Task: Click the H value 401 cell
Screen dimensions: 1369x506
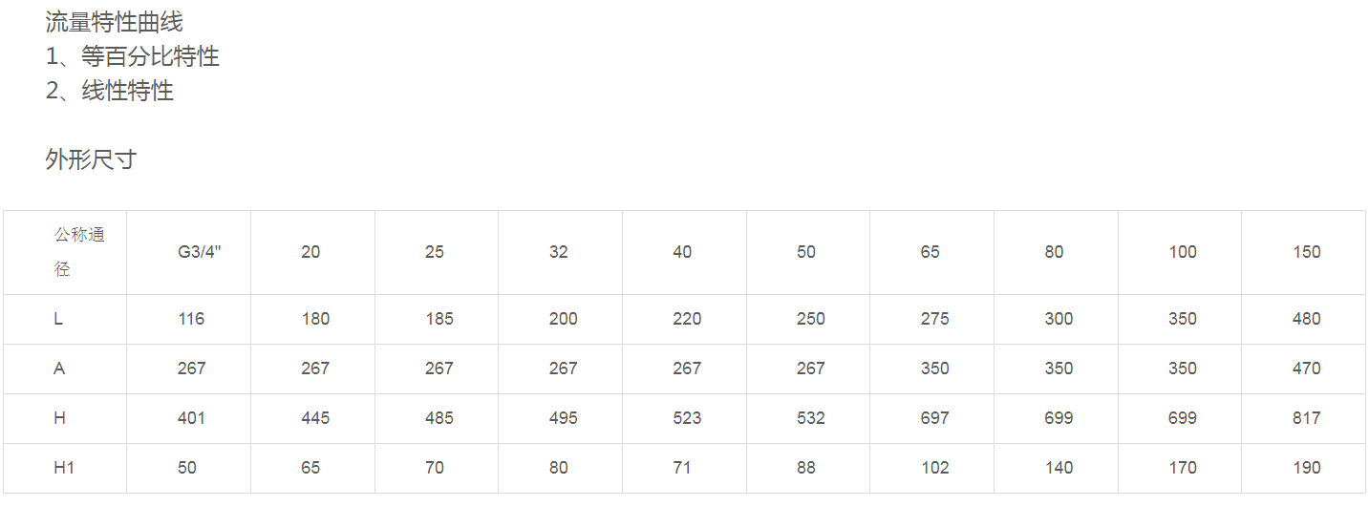Action: [191, 418]
